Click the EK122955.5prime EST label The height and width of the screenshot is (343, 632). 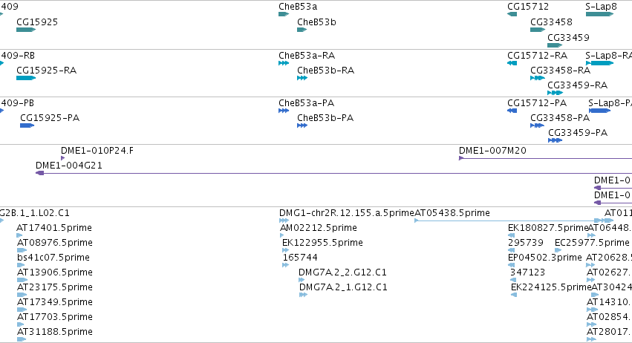pos(322,242)
